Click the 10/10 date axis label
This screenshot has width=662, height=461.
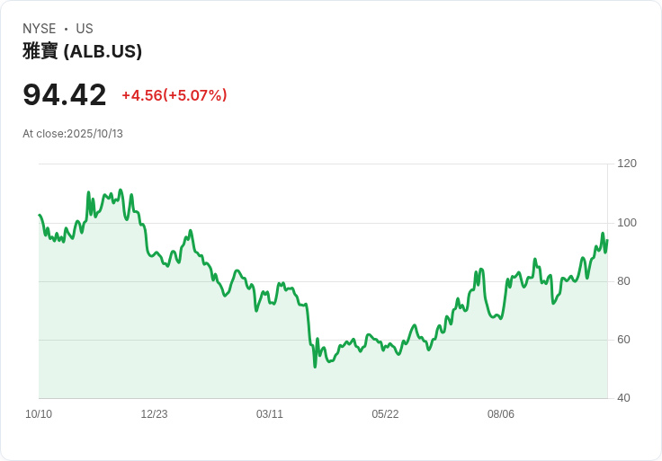point(39,414)
